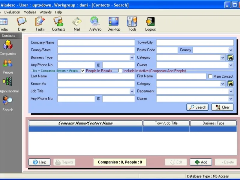Select People in the sidebar
The width and height of the screenshot is (240, 180).
tap(8, 67)
